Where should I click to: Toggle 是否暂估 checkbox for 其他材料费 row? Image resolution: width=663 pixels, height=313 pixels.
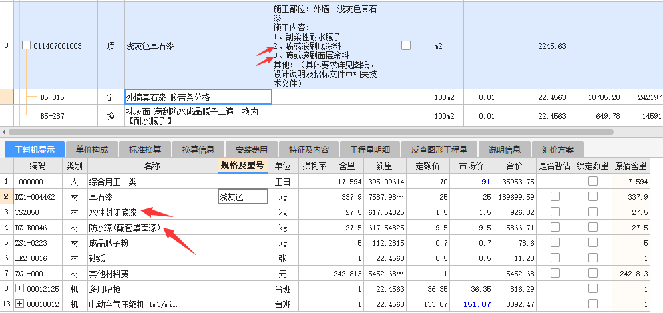coord(554,273)
